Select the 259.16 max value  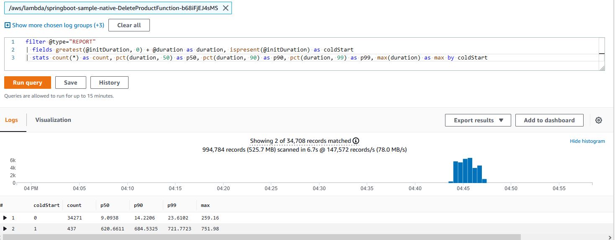pyautogui.click(x=210, y=218)
